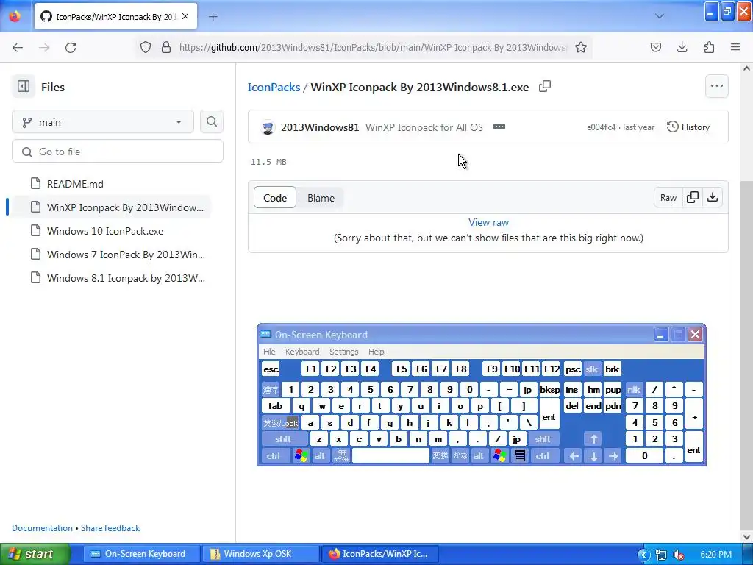Open file History
The width and height of the screenshot is (753, 565).
click(688, 127)
